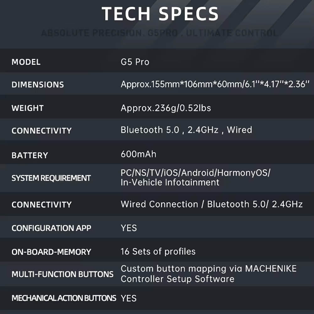Select the SYSTEM REQUIREMENT label
The height and width of the screenshot is (314, 314).
pos(51,178)
